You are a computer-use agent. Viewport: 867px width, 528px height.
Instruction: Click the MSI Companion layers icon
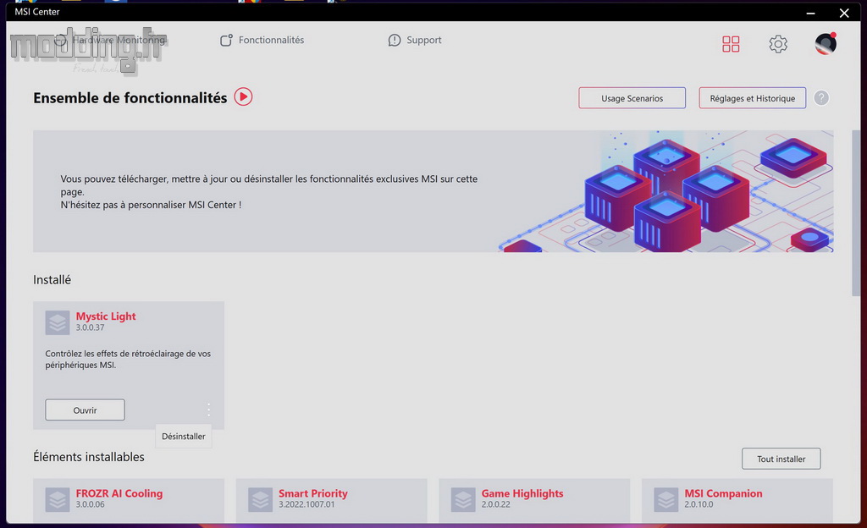tap(666, 499)
